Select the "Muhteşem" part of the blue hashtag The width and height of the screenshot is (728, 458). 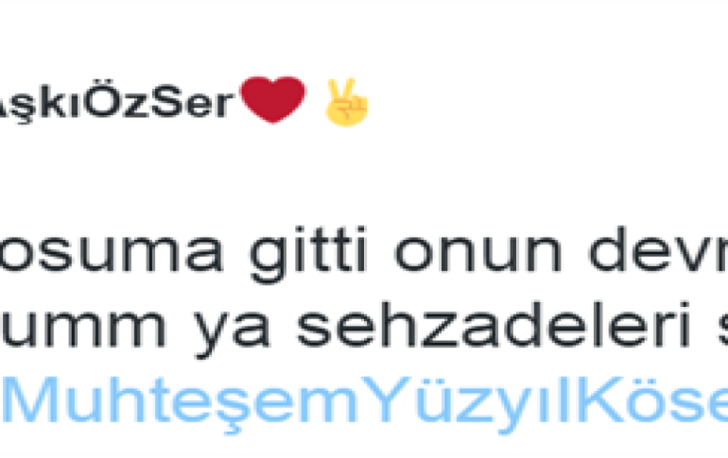[x=182, y=403]
